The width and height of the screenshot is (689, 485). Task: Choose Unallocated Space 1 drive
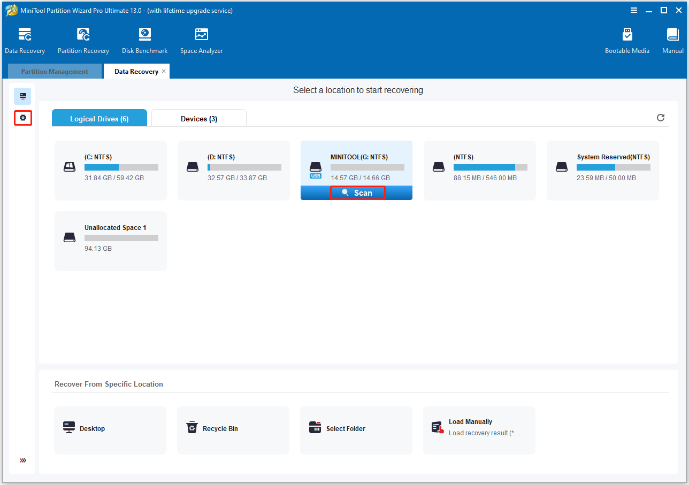pyautogui.click(x=111, y=241)
